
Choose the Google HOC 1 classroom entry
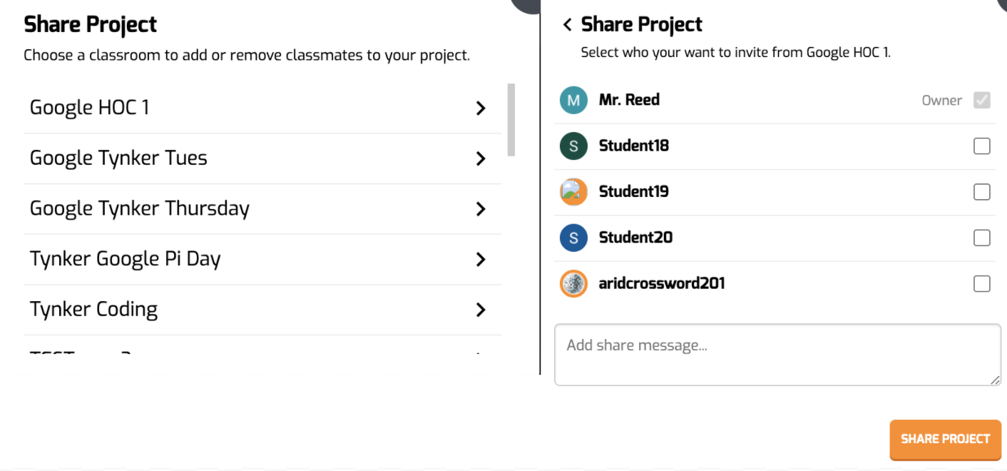click(262, 108)
